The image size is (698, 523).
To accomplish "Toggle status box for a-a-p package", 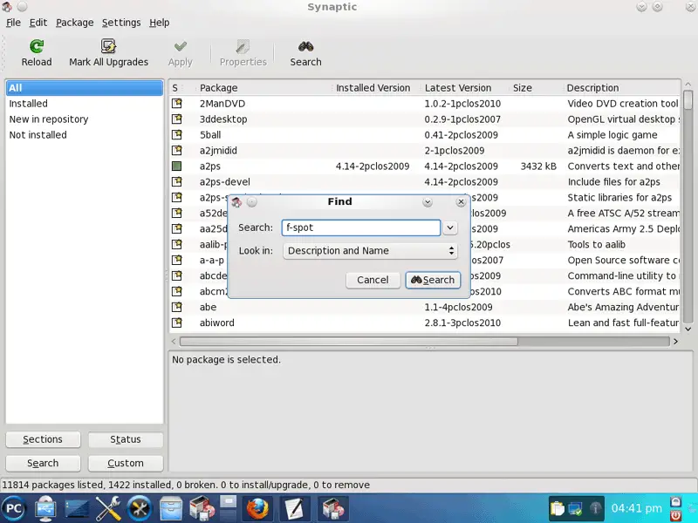I will coord(177,260).
